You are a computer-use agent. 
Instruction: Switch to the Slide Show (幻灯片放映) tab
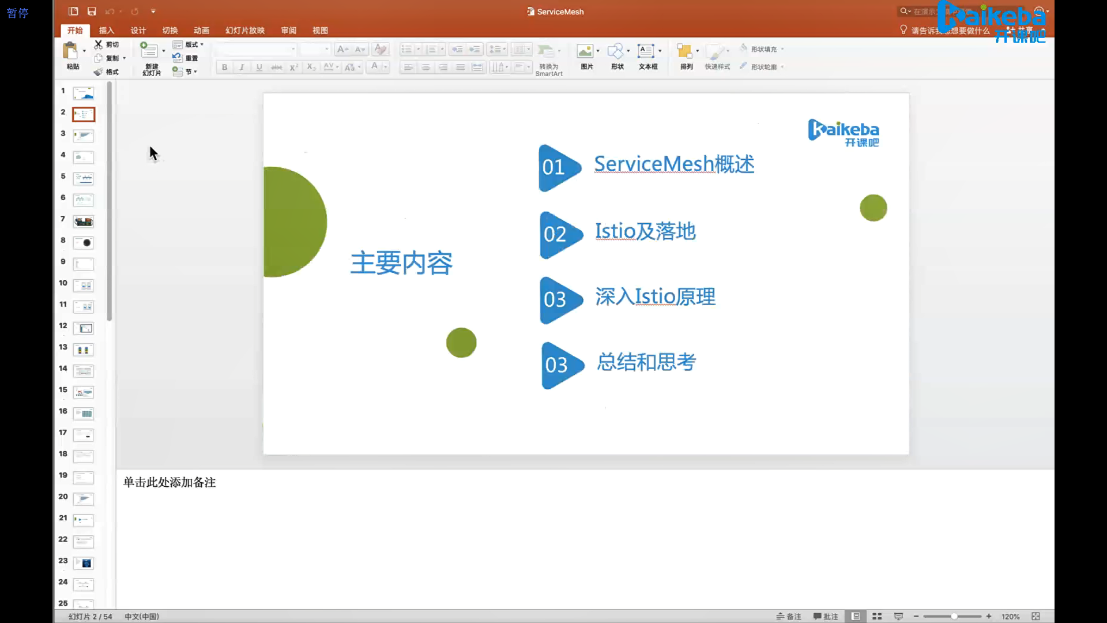tap(245, 31)
